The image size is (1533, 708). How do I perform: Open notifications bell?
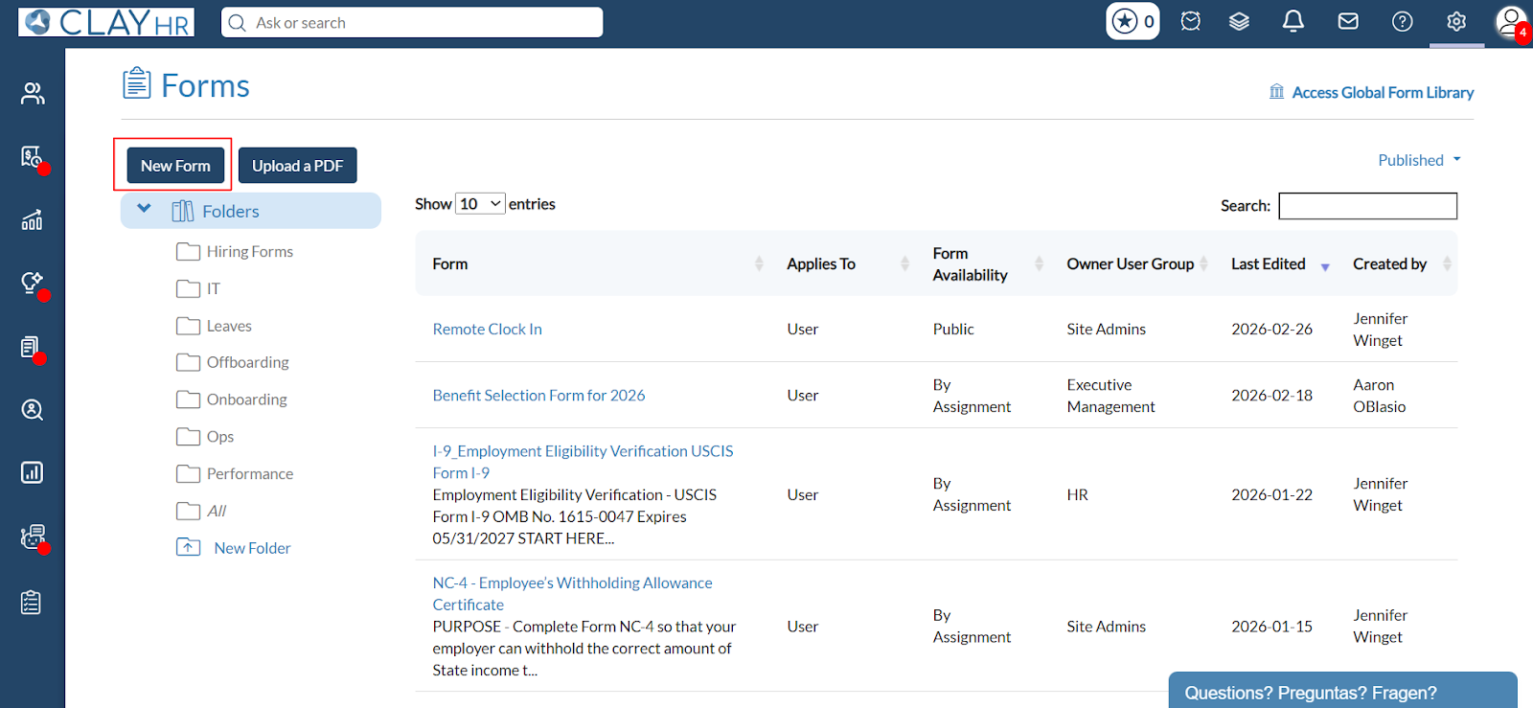[1293, 21]
